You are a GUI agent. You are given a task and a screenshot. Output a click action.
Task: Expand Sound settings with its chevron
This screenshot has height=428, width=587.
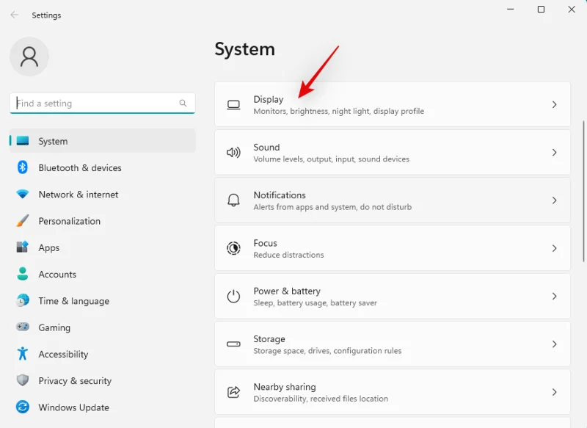click(554, 153)
